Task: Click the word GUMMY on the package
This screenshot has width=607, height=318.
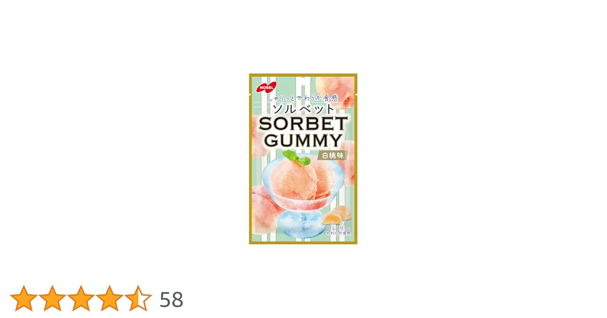Action: (x=303, y=141)
